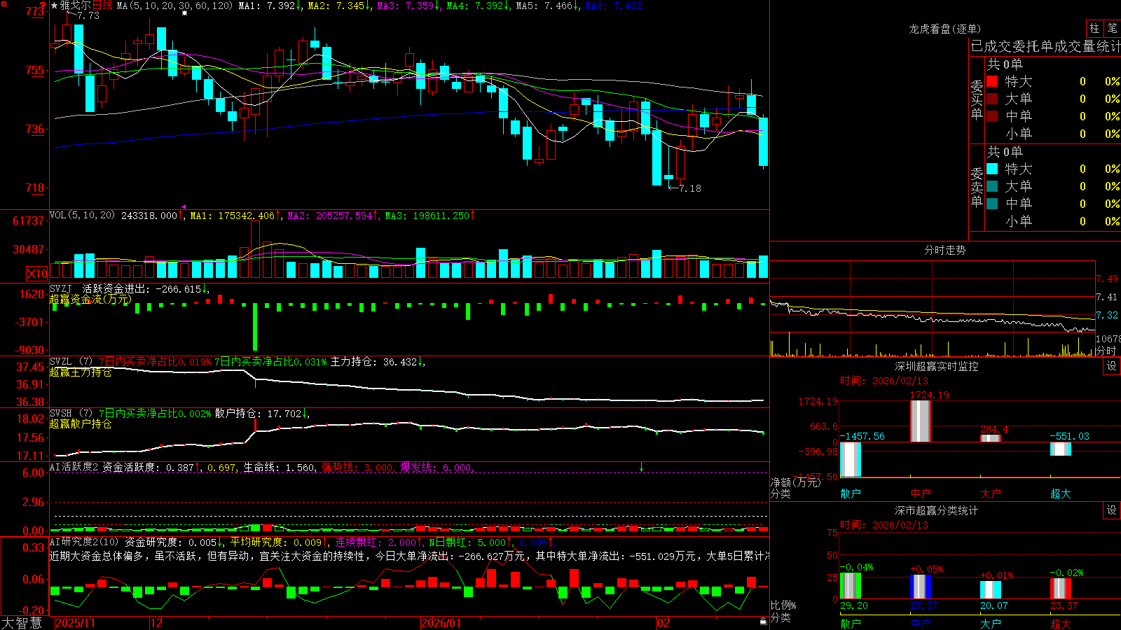Click the 中户 1724.19 bar in real-time monitor

click(x=921, y=421)
